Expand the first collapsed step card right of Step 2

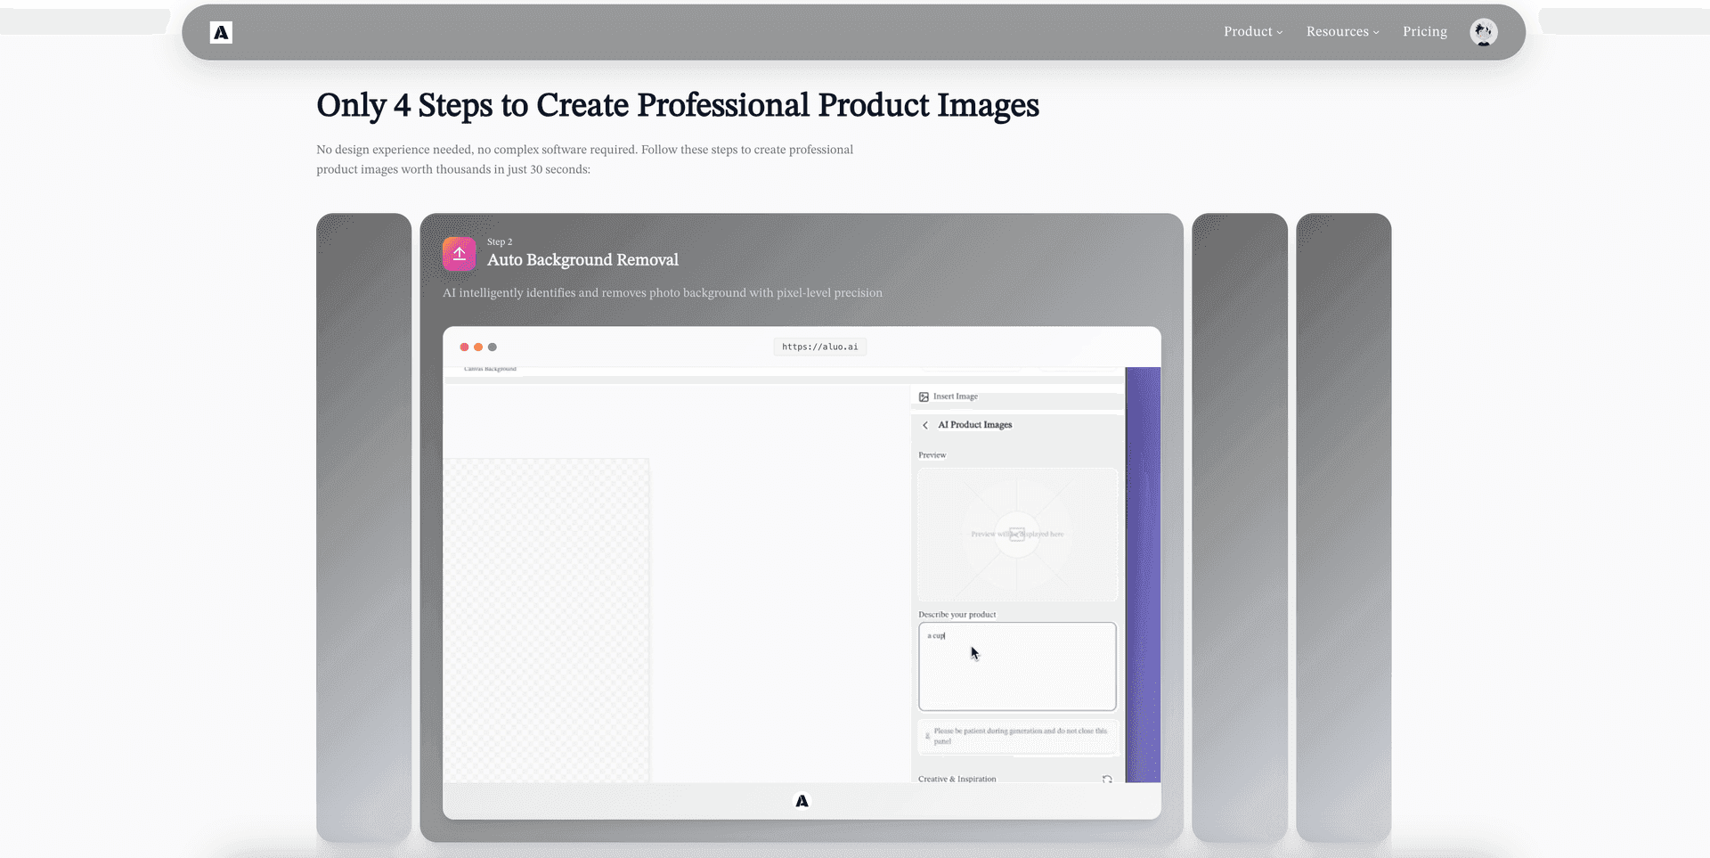click(x=1239, y=527)
